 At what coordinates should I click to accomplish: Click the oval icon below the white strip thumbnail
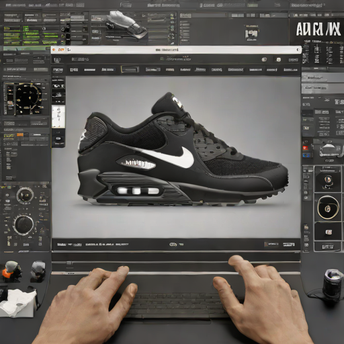[x=58, y=138]
